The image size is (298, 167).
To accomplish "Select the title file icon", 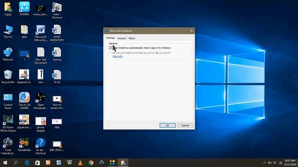I will click(x=57, y=123).
